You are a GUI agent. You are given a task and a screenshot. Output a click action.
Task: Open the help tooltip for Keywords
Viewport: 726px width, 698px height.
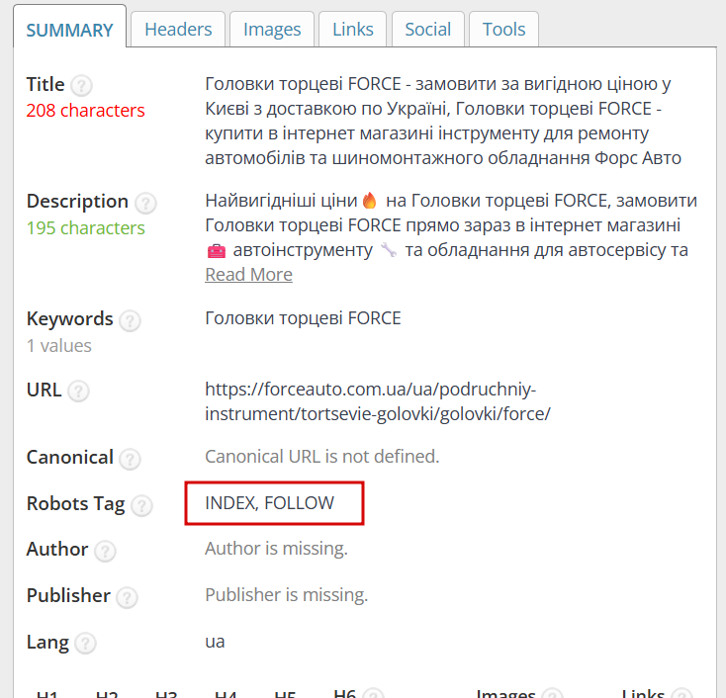click(x=130, y=320)
